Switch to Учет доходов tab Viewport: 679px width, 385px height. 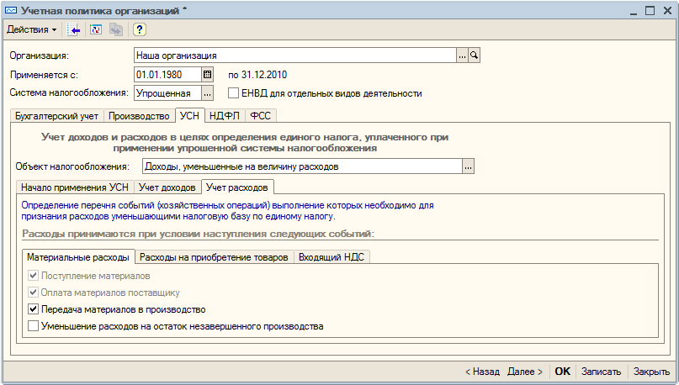tap(167, 187)
